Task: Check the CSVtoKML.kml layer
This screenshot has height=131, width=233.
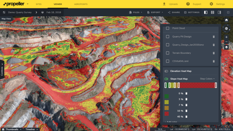Action: tap(168, 61)
